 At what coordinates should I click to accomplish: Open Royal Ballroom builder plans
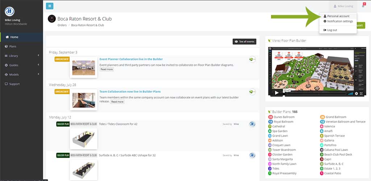[x=283, y=122]
